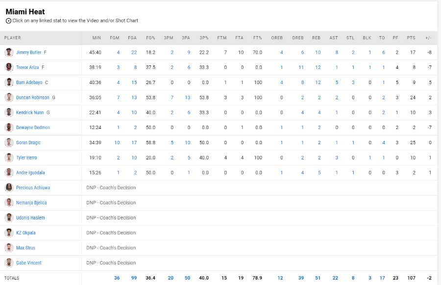441x285 pixels.
Task: Select the Miami Heat team heading
Action: coord(25,12)
